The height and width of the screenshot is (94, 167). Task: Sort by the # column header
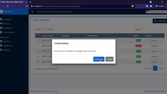click(x=36, y=36)
